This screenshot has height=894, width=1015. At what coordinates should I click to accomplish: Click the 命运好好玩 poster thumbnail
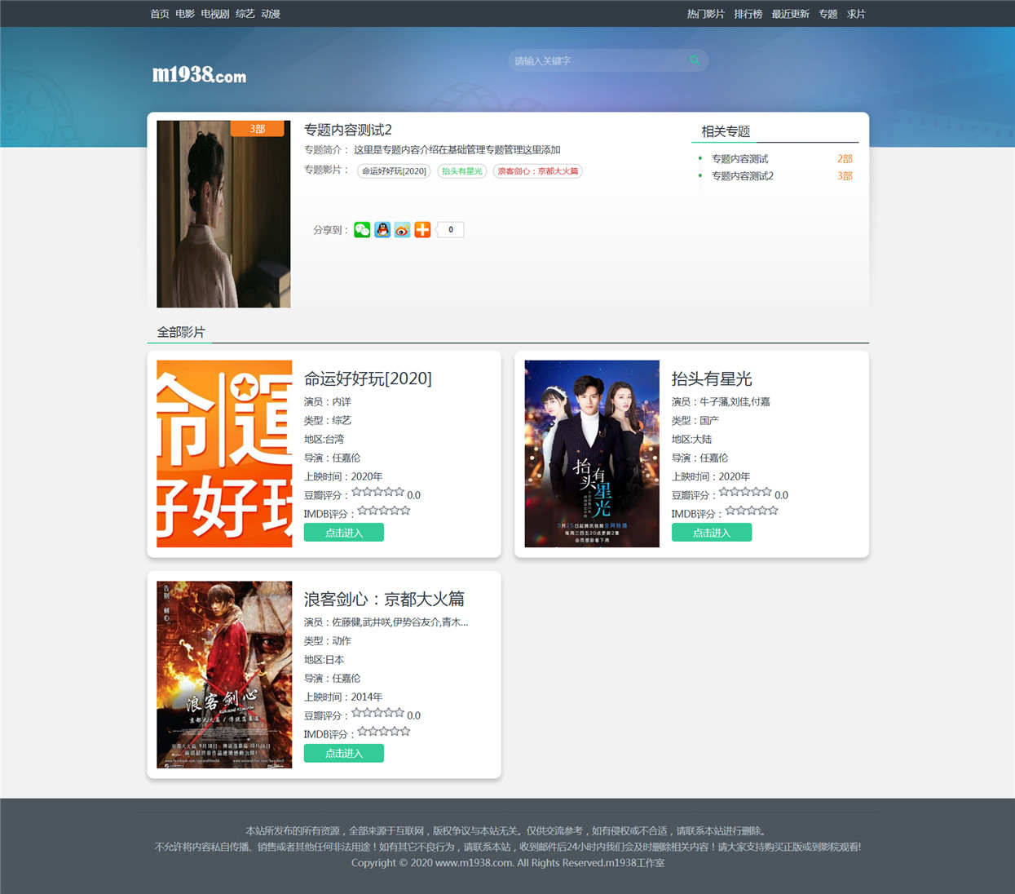(x=224, y=454)
